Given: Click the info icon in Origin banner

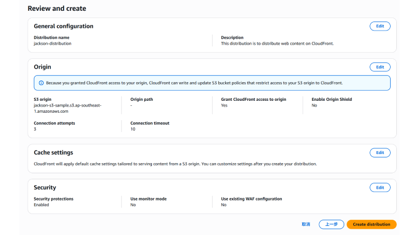Looking at the screenshot, I should (x=41, y=83).
